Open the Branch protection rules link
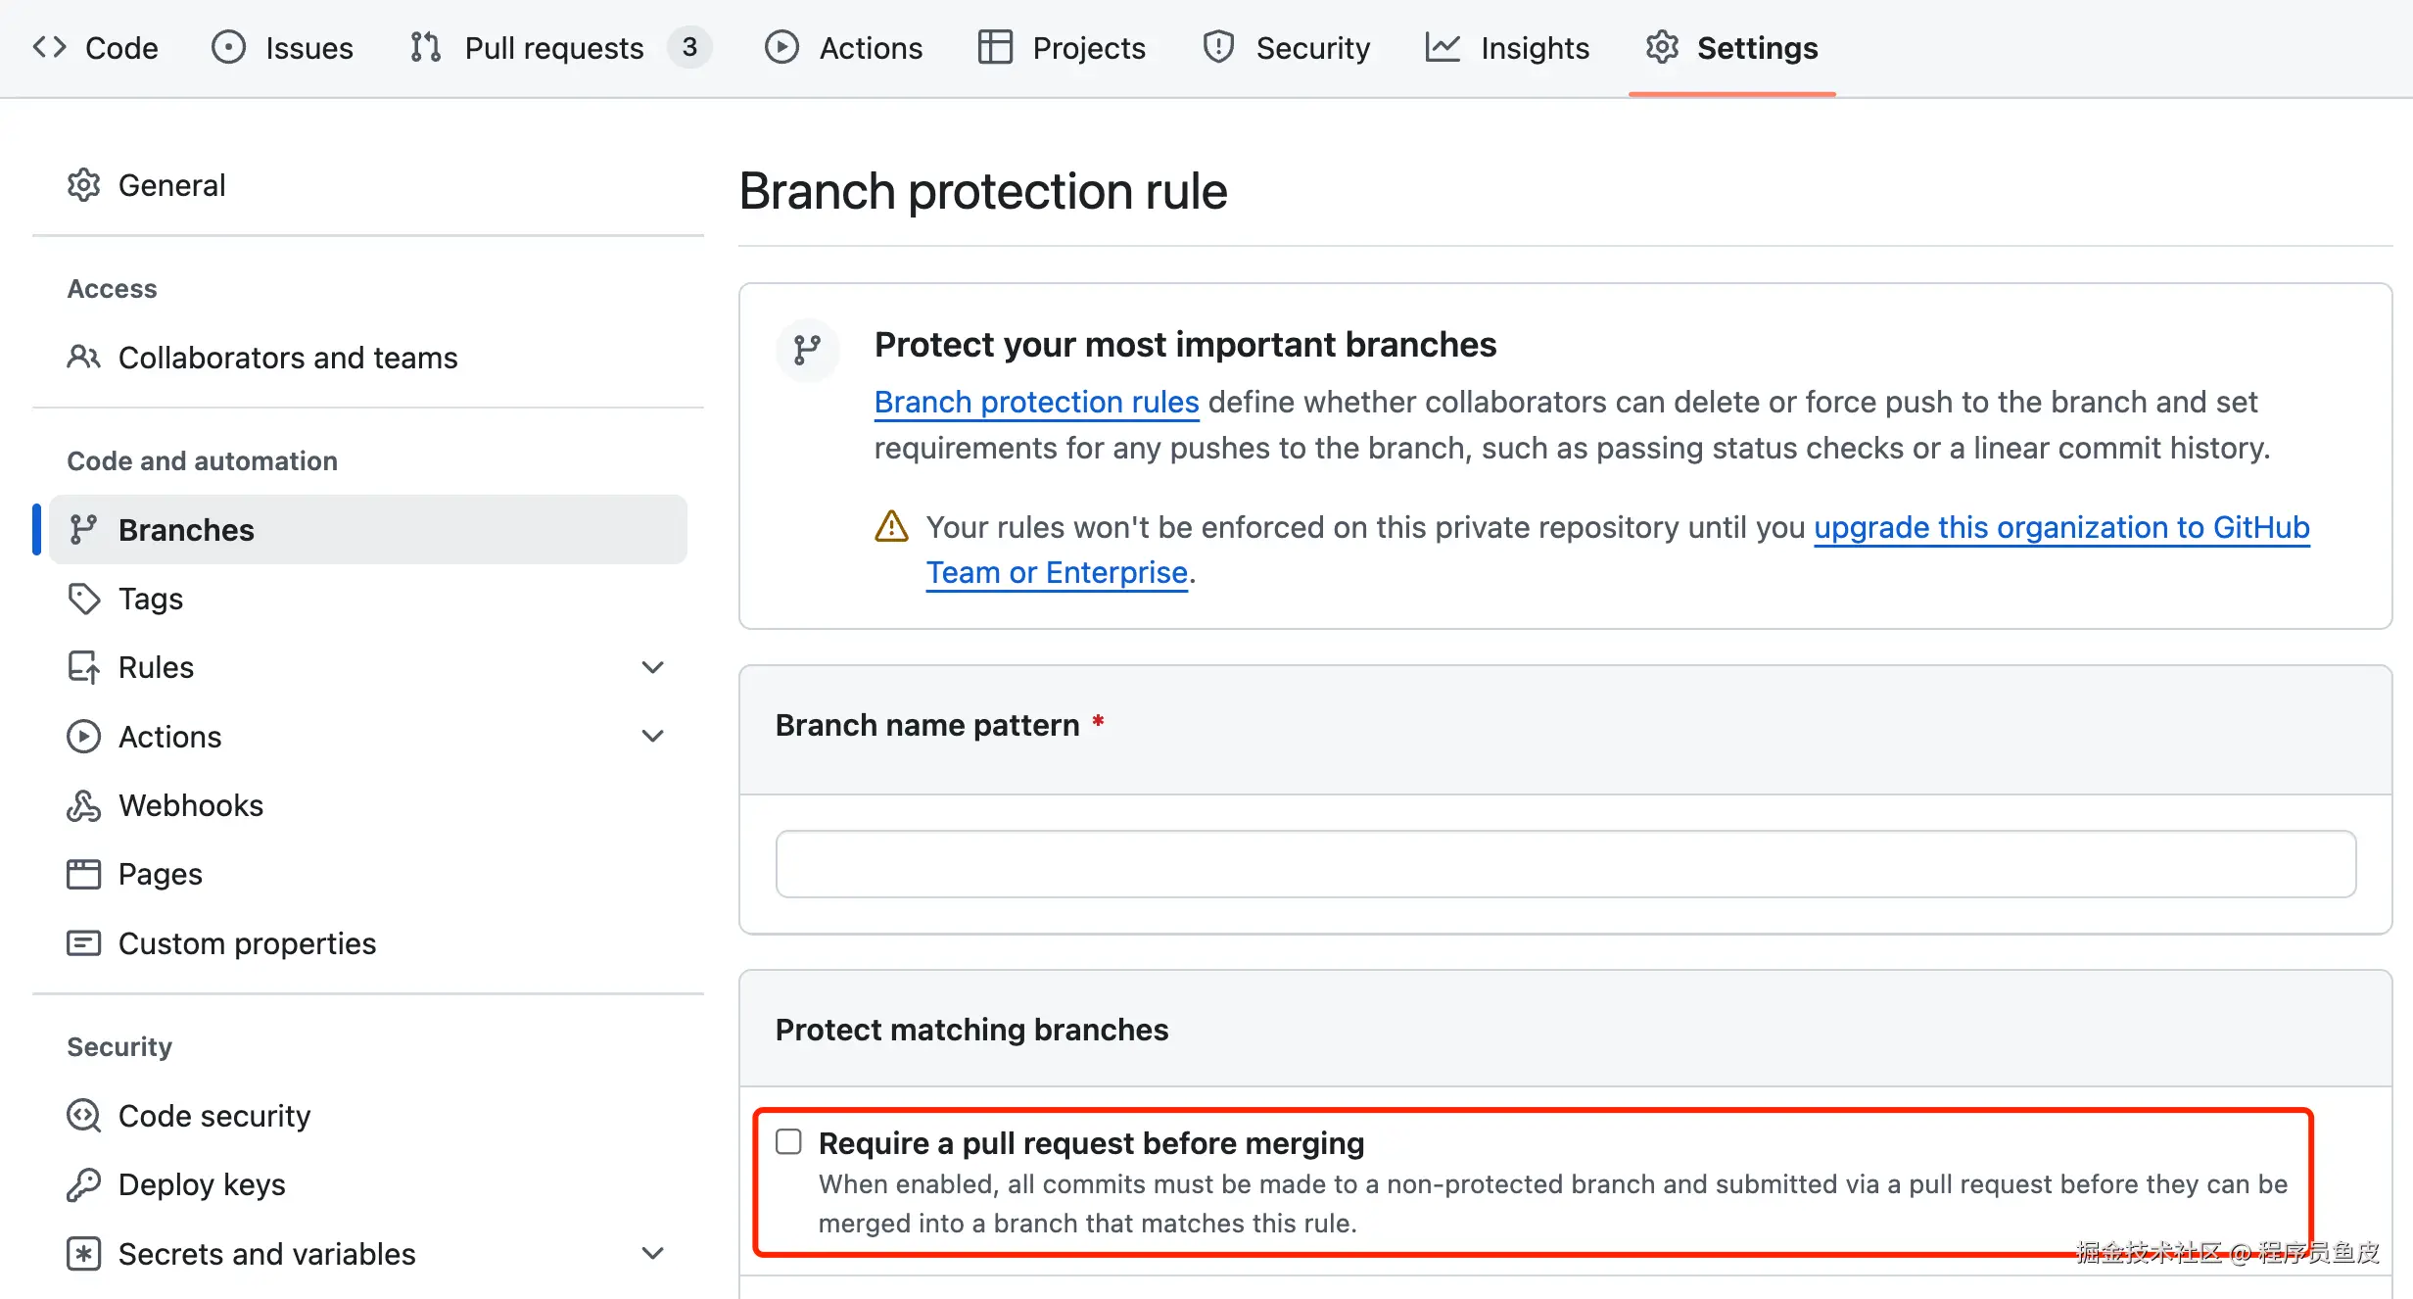Image resolution: width=2413 pixels, height=1299 pixels. point(1036,403)
